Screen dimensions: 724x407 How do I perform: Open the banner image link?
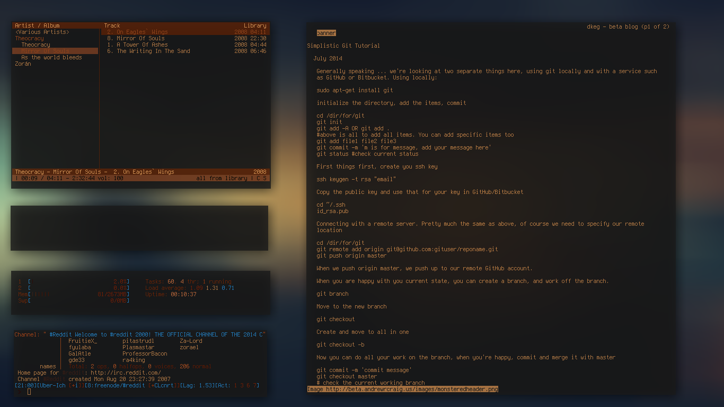(x=326, y=33)
